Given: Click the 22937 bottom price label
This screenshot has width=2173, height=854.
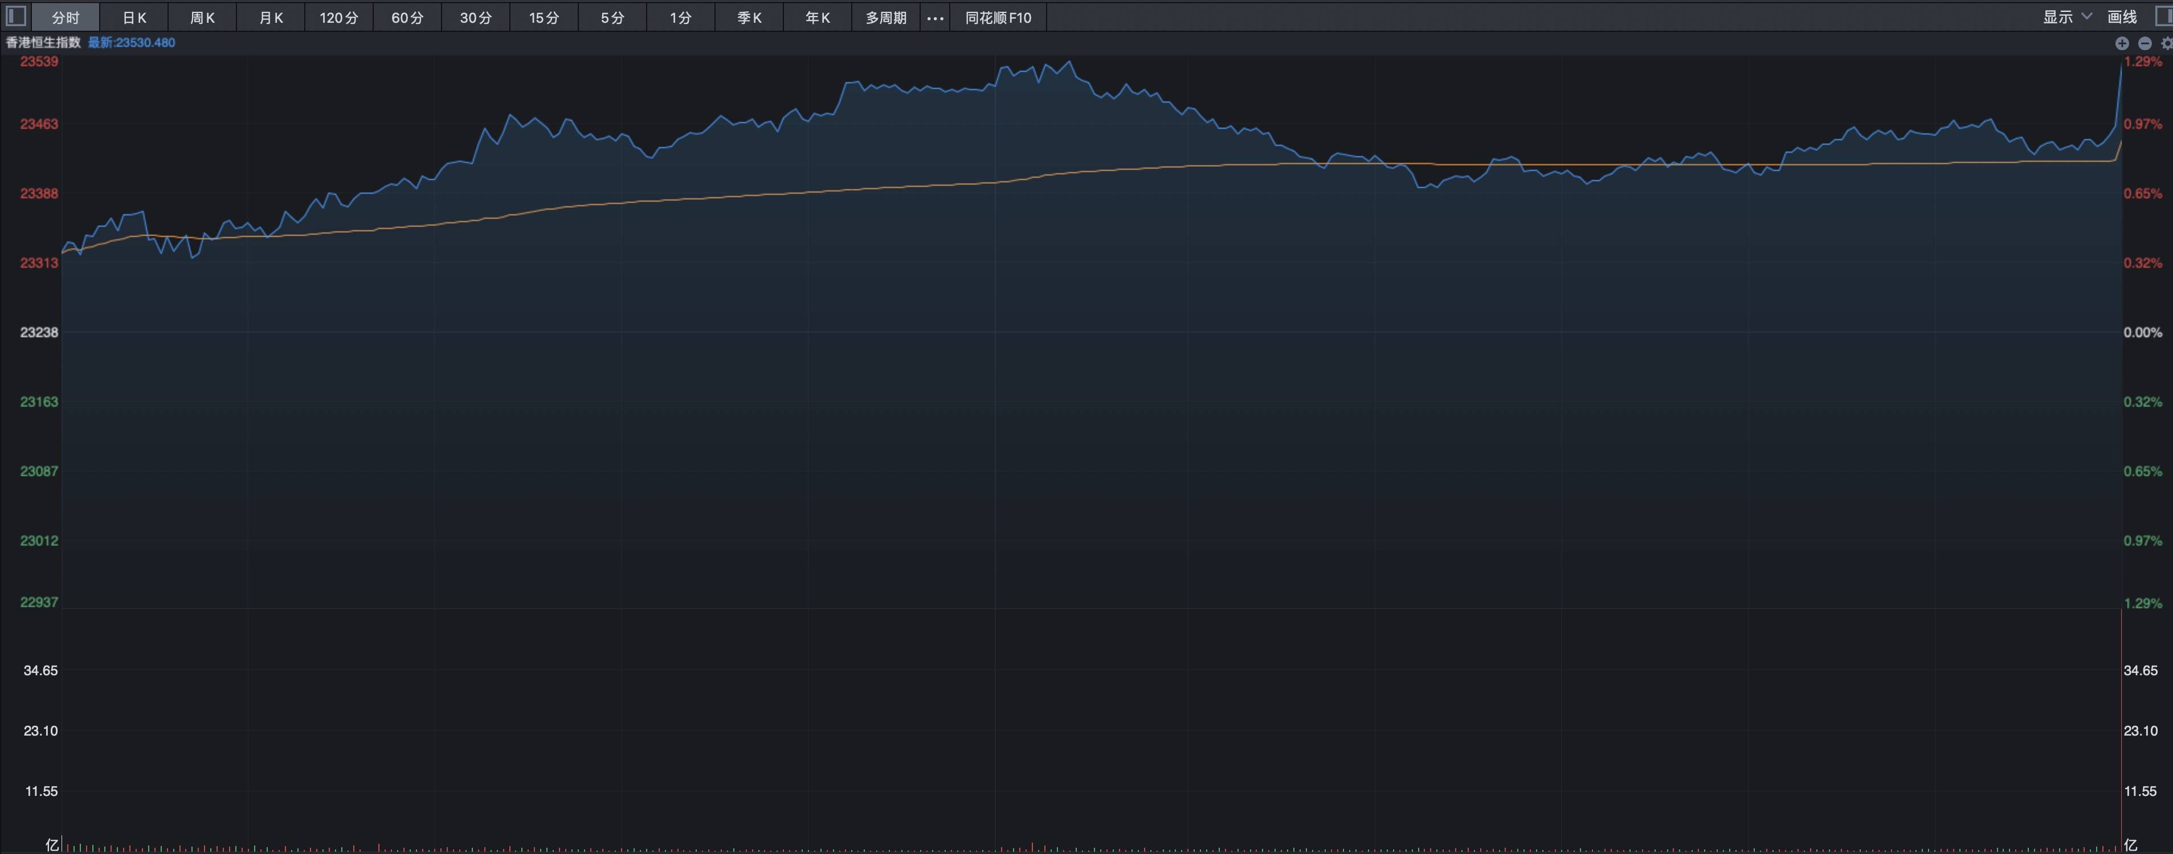Looking at the screenshot, I should pos(40,602).
